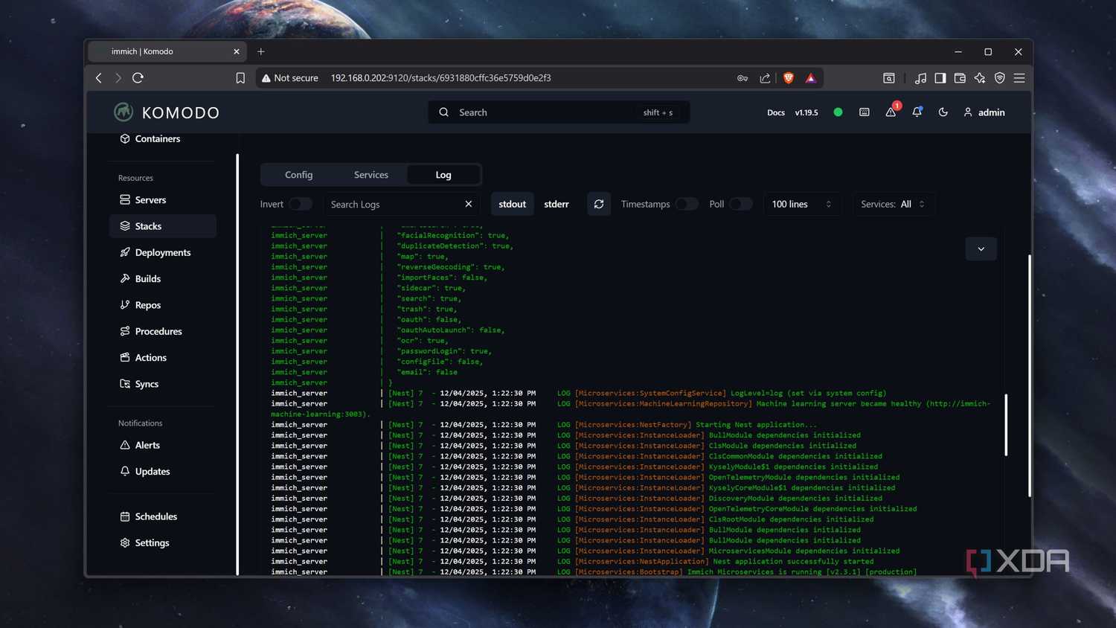This screenshot has width=1116, height=628.
Task: Clear the Search Logs field
Action: pyautogui.click(x=469, y=204)
